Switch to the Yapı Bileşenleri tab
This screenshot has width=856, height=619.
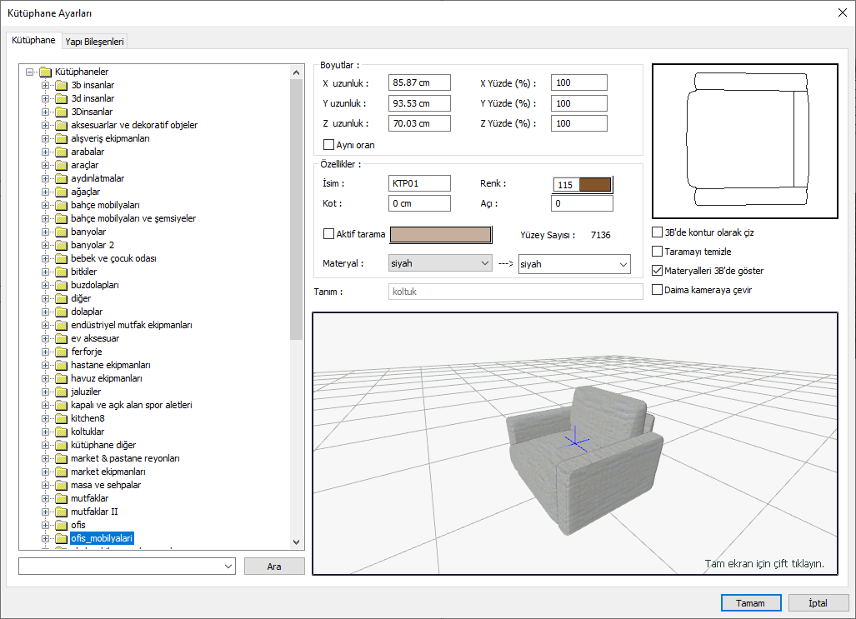pos(94,41)
